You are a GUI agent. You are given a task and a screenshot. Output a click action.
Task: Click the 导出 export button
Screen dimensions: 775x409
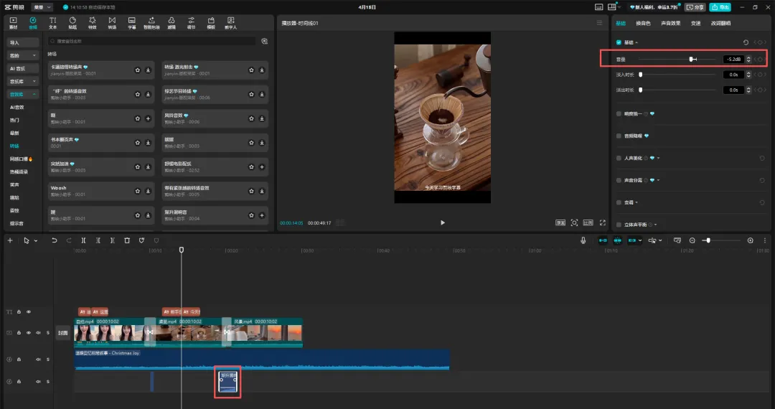pyautogui.click(x=720, y=7)
